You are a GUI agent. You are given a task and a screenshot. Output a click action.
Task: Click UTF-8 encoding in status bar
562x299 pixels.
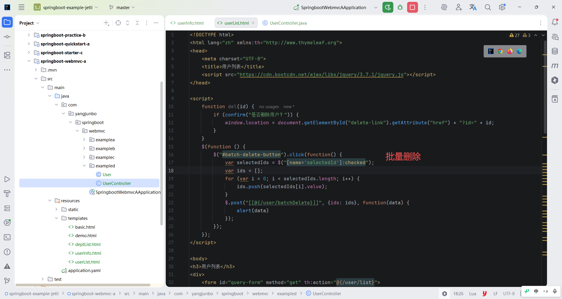click(509, 293)
